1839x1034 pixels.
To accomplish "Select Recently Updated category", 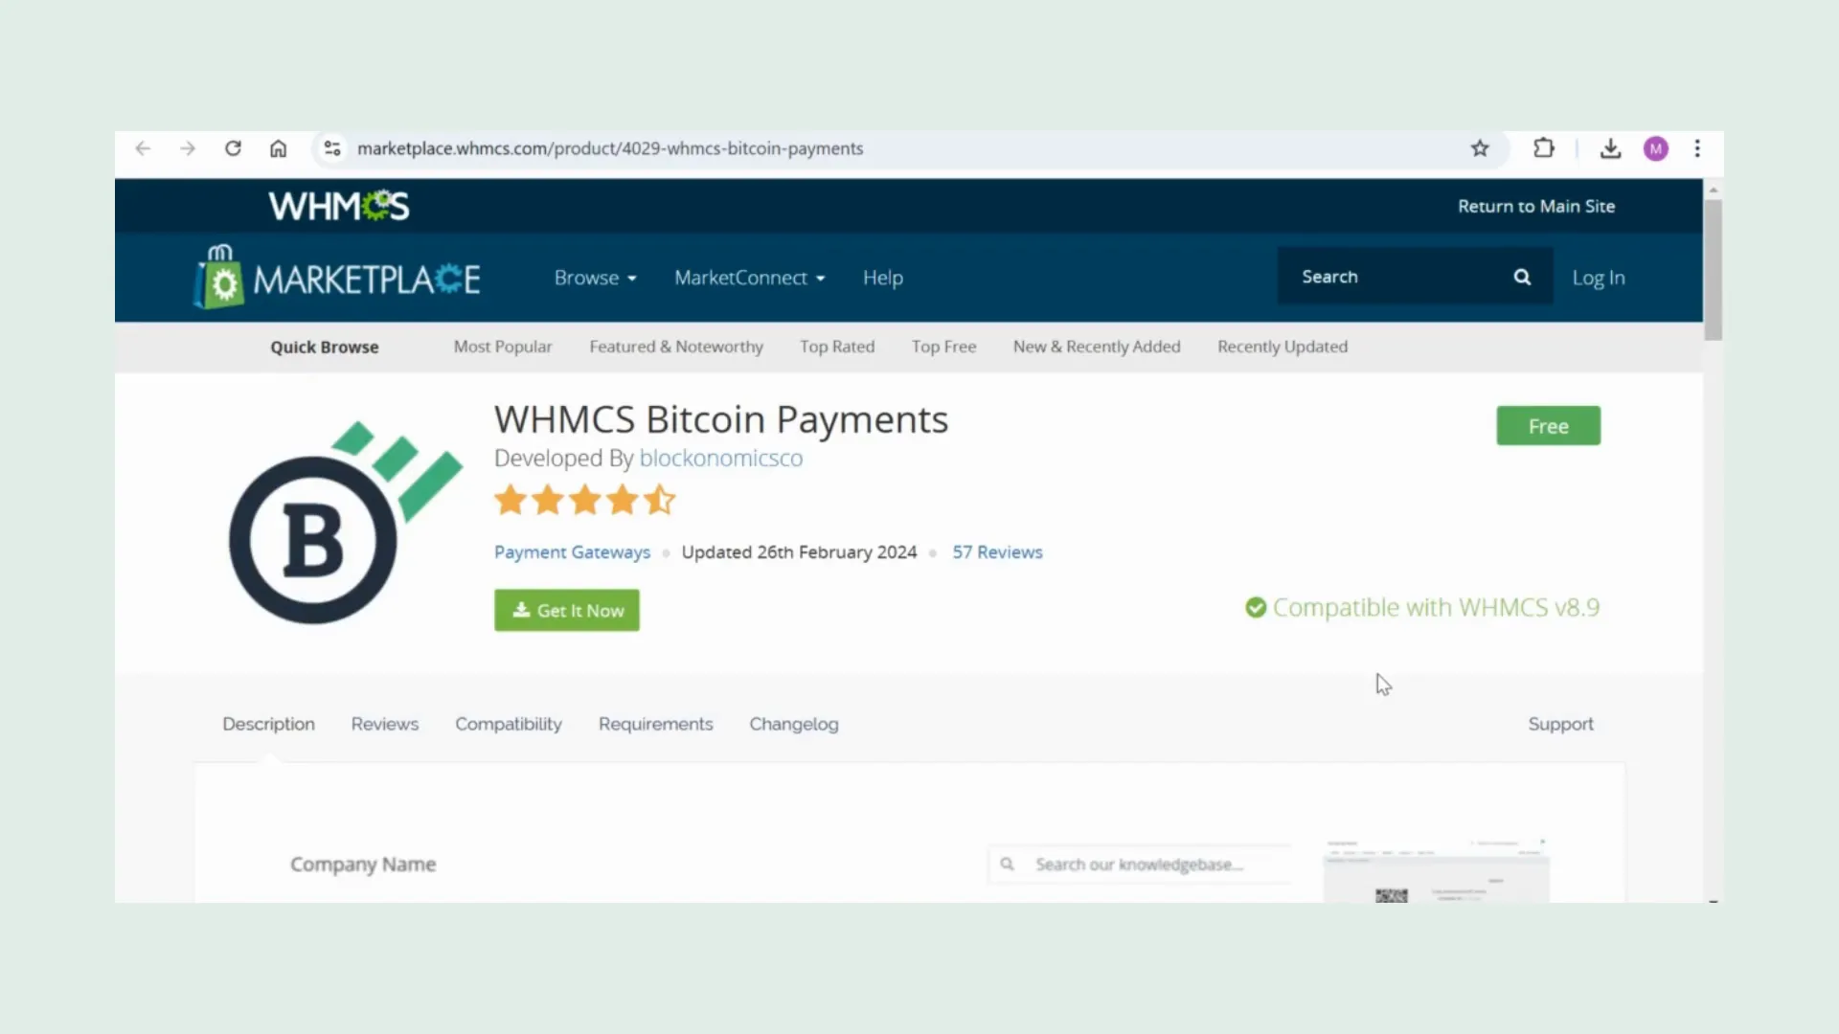I will tap(1283, 347).
